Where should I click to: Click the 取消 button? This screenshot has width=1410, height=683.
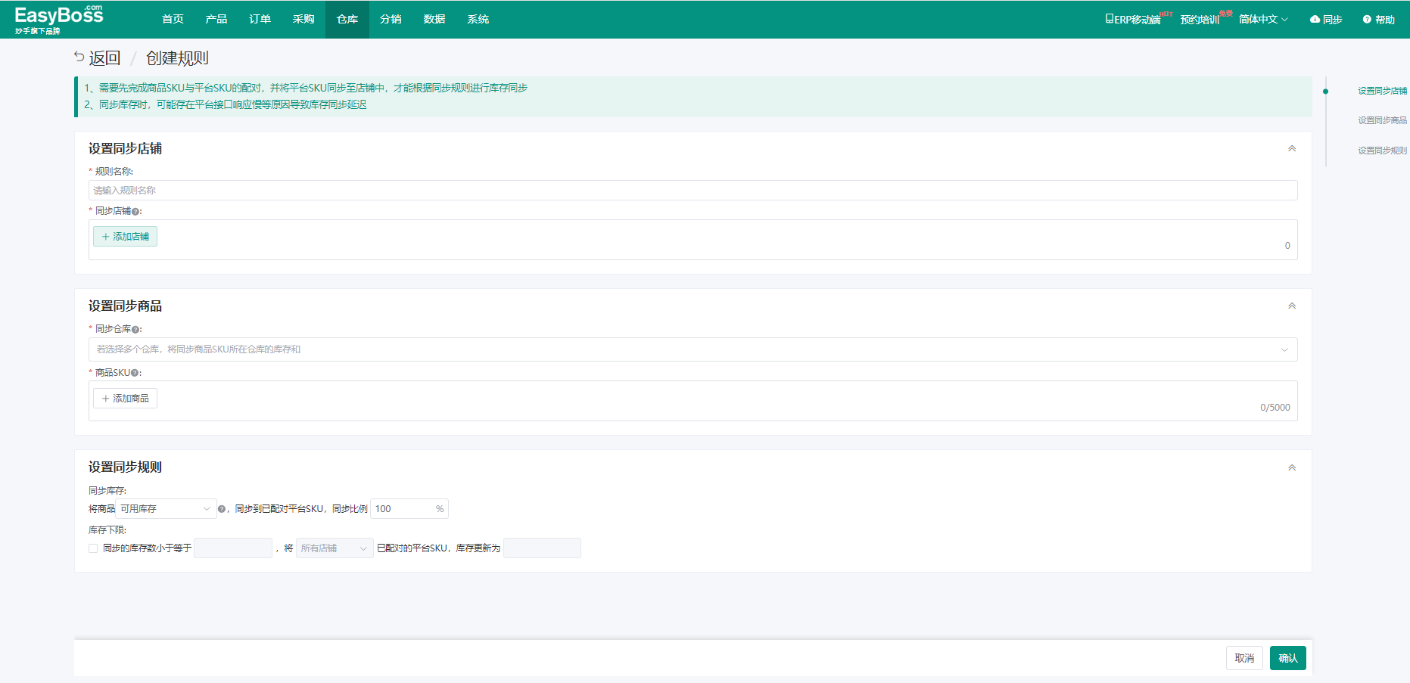(x=1244, y=658)
